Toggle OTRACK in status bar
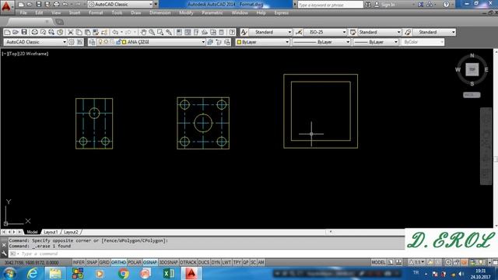Viewport: 498px width, 280px height. pos(188,263)
